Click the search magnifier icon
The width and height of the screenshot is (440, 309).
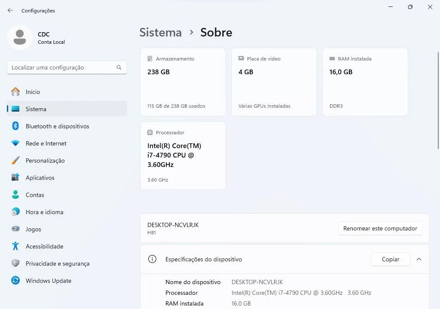[x=119, y=67]
